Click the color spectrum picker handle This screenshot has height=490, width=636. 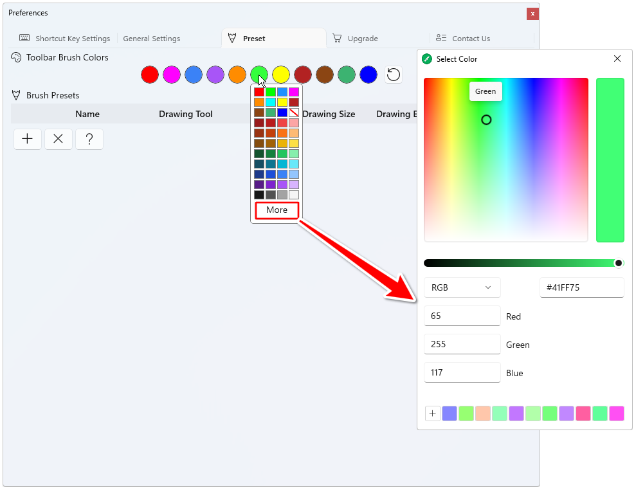click(x=486, y=120)
